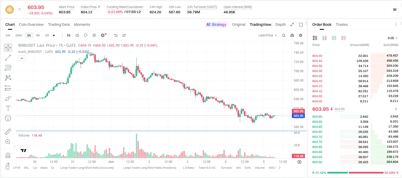Image resolution: width=402 pixels, height=178 pixels.
Task: Select the text annotation tool
Action: tap(8, 108)
